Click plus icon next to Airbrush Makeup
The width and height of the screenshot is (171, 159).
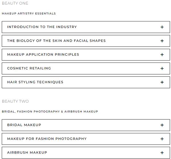pos(162,153)
